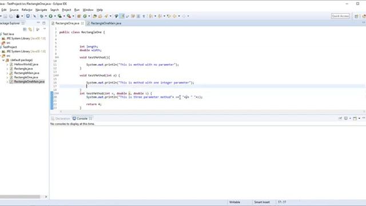Toggle Show Whitespace Characters icon
The image size is (366, 206).
(144, 16)
